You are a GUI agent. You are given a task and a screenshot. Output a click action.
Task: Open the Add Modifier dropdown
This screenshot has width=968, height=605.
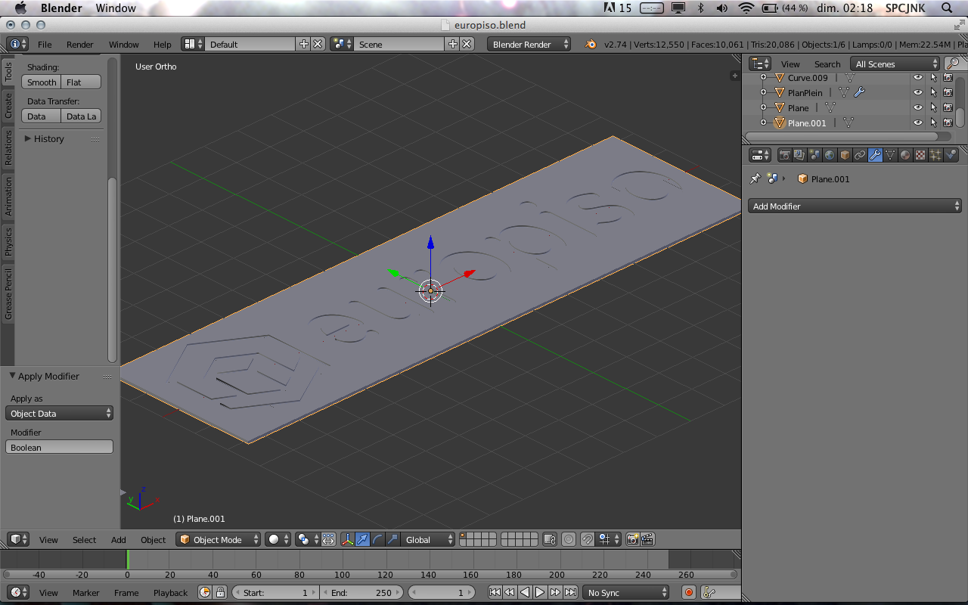coord(855,206)
